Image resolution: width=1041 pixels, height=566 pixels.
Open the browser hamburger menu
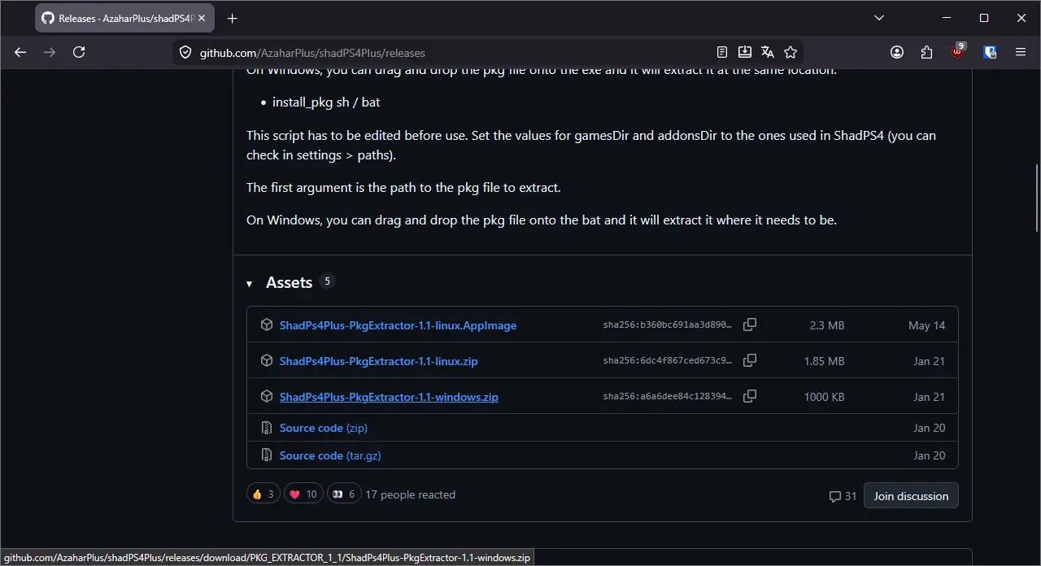click(x=1021, y=52)
